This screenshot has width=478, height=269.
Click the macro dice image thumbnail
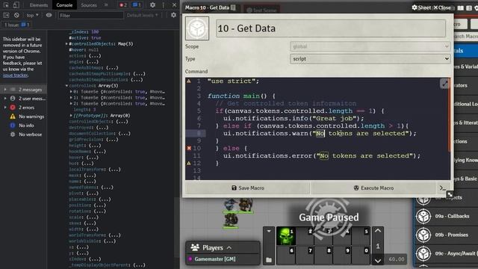pyautogui.click(x=197, y=28)
